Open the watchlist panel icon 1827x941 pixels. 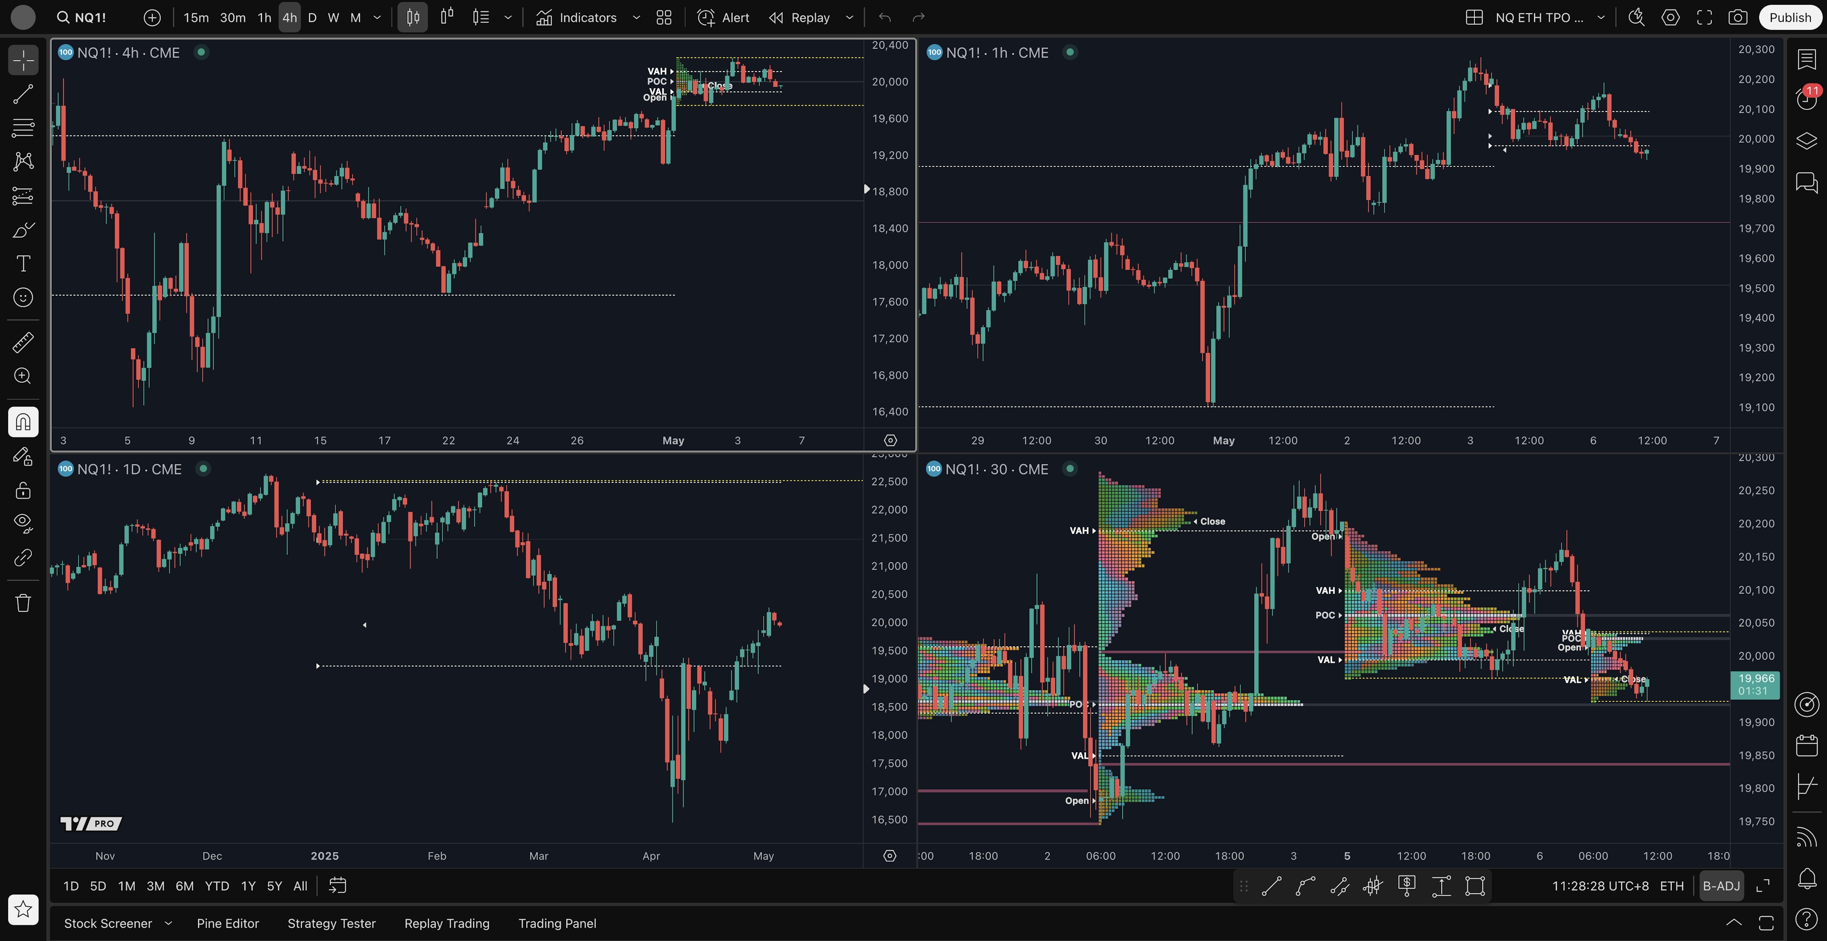click(x=1807, y=59)
